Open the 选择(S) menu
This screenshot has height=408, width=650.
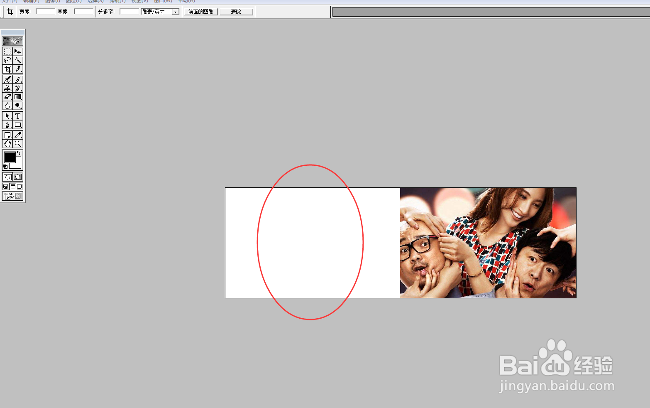(x=95, y=1)
